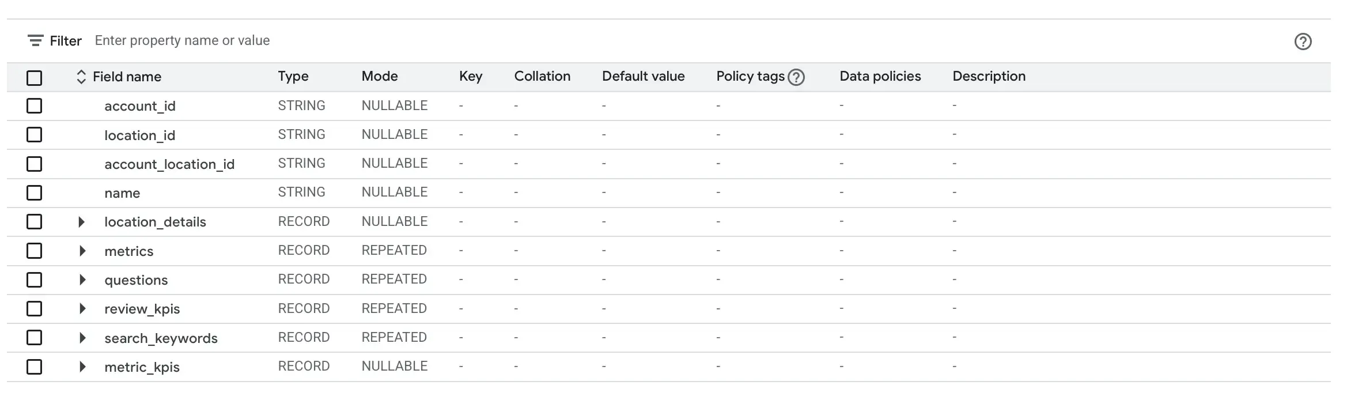Click the search_keywords field name

click(161, 338)
